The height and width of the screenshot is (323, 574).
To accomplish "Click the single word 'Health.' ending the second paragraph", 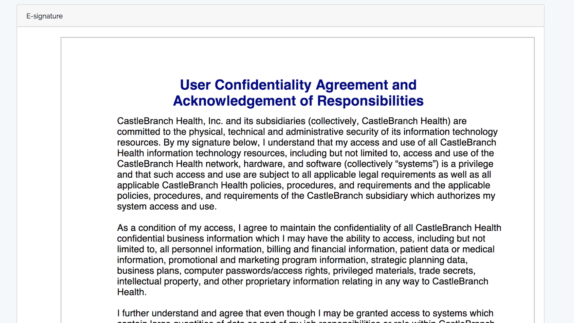I will (x=132, y=292).
